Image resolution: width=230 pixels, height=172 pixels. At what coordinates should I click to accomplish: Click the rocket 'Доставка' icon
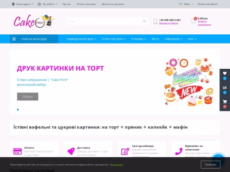tap(71, 151)
